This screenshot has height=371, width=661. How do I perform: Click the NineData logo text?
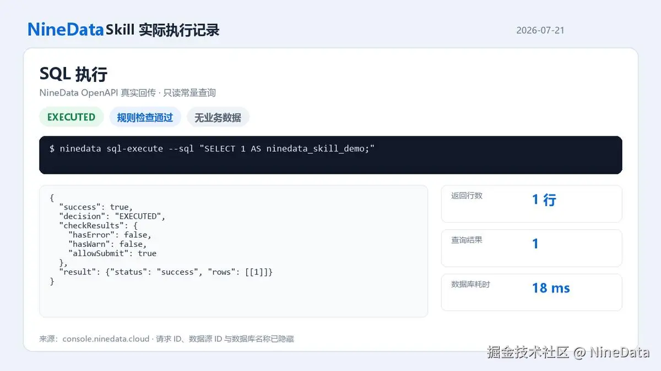point(66,30)
